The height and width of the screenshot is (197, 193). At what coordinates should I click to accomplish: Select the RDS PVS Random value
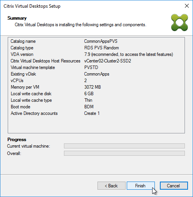click(x=101, y=48)
